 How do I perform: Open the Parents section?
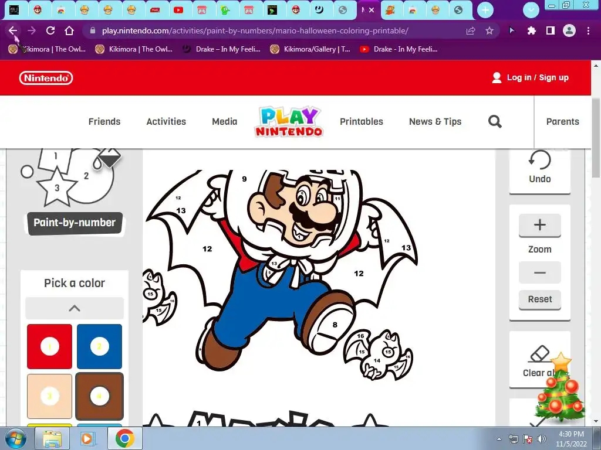tap(562, 122)
